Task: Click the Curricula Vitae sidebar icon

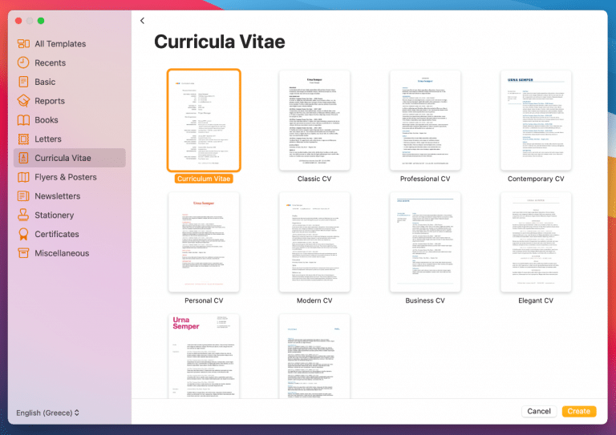Action: click(23, 158)
